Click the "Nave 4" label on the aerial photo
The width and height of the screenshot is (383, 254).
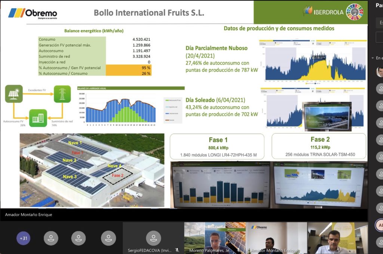point(114,166)
